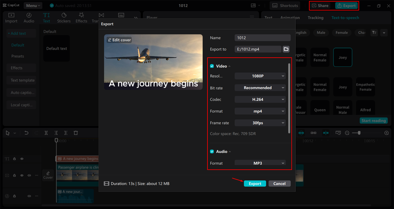The image size is (394, 209).
Task: Open the Stickers tab
Action: pos(64,18)
